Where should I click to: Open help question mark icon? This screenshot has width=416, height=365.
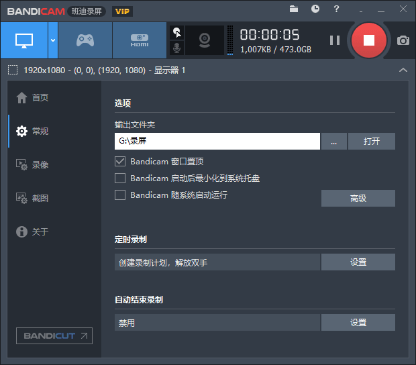(336, 9)
